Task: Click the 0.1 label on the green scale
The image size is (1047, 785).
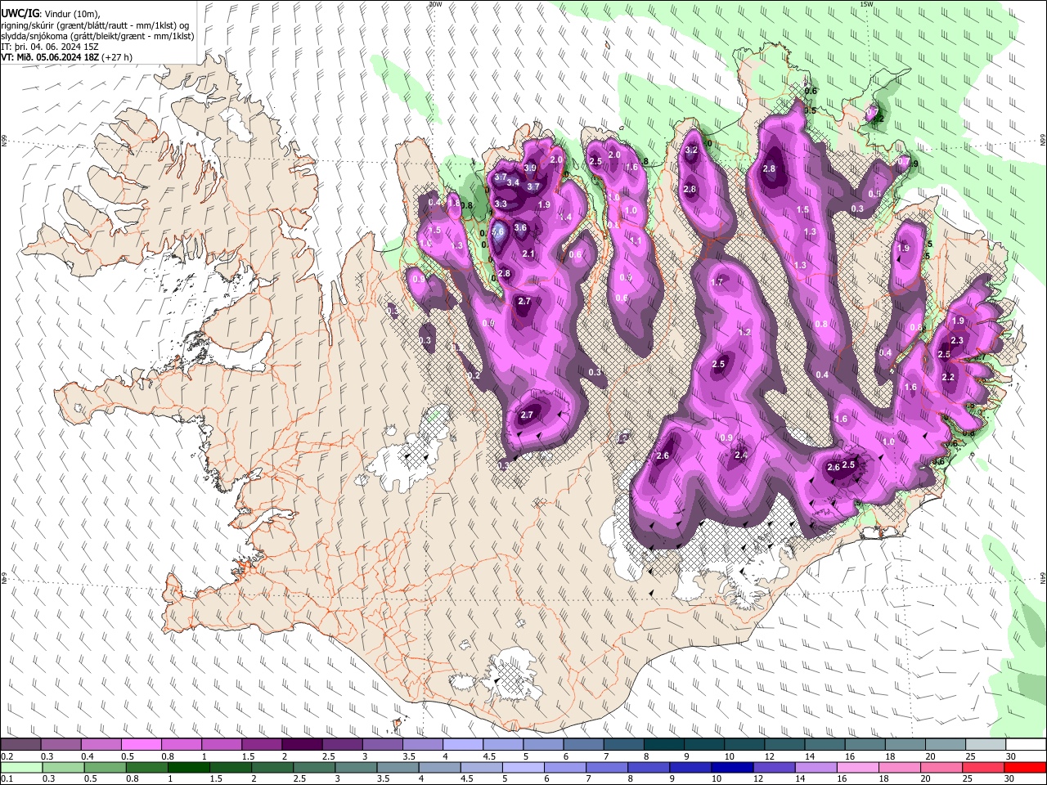Action: [x=7, y=778]
